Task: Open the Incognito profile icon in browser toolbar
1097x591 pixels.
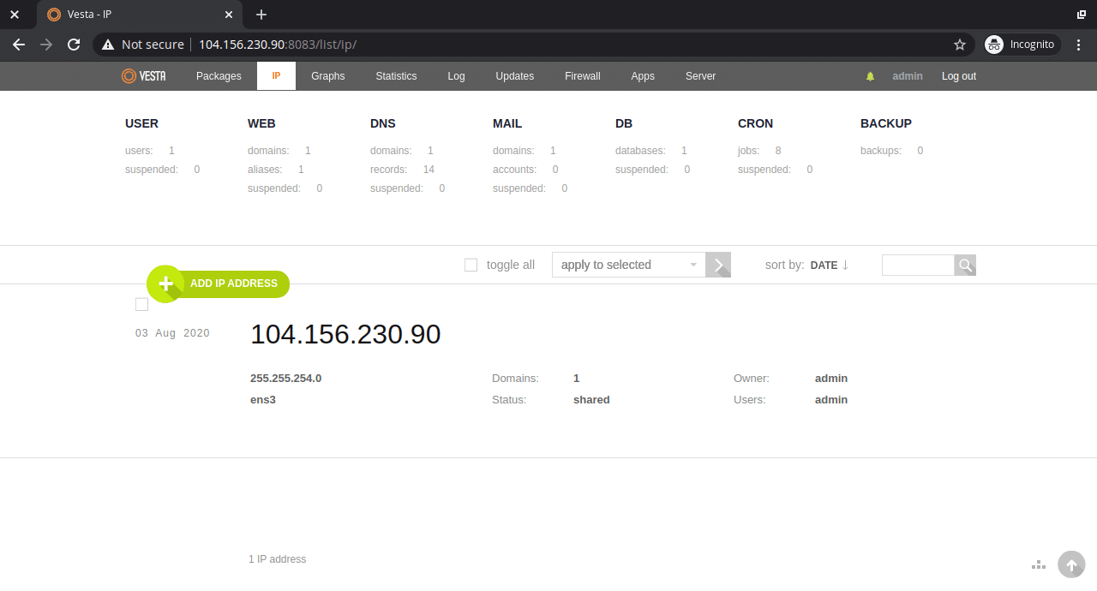Action: [x=995, y=44]
